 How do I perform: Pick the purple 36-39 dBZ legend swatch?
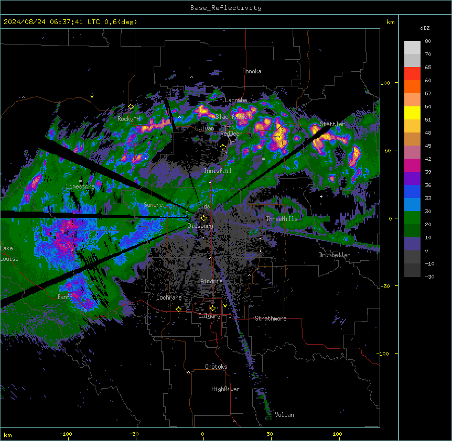click(x=412, y=178)
